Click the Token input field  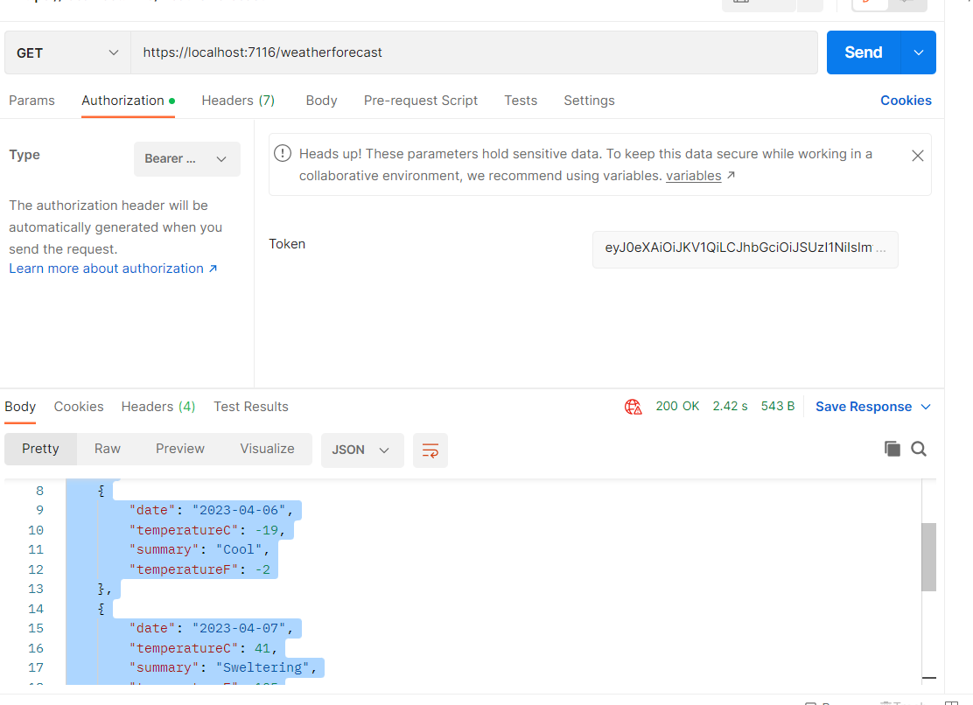745,248
